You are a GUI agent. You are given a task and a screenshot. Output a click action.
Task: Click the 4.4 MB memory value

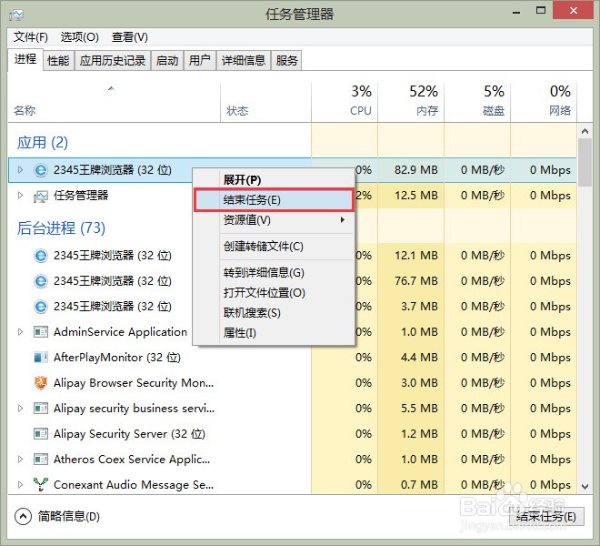pyautogui.click(x=419, y=358)
